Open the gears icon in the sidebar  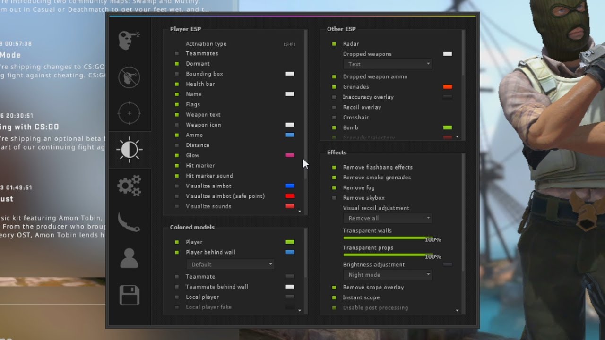click(129, 186)
